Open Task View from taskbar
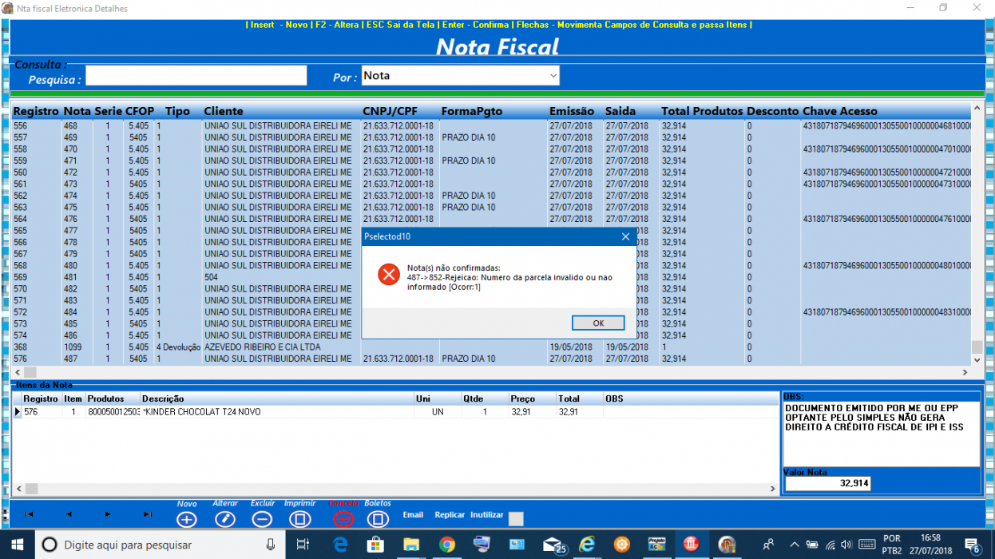 click(x=303, y=544)
